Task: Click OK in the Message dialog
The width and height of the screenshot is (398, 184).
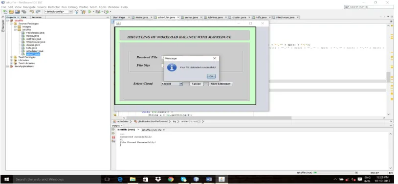Action: point(211,76)
